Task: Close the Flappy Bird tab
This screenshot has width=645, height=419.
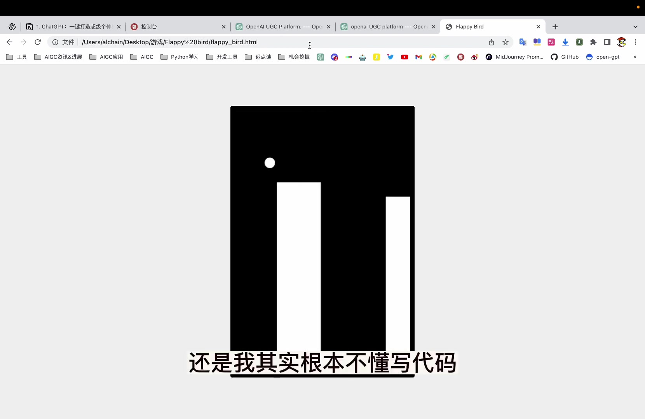Action: [539, 27]
